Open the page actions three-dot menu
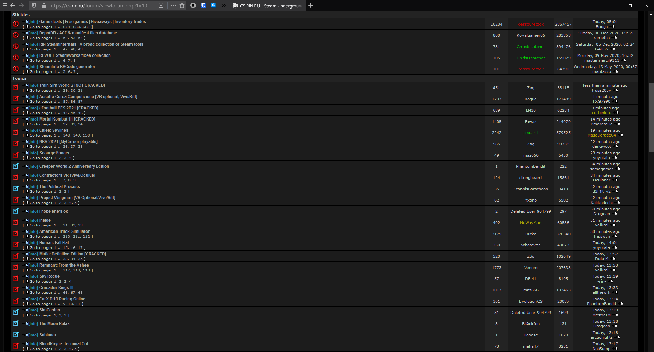The width and height of the screenshot is (654, 352). coord(173,5)
